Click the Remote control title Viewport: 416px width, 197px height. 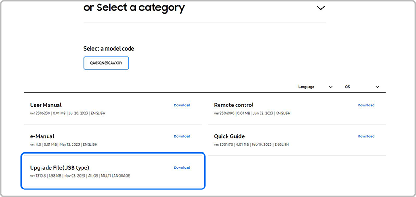pyautogui.click(x=234, y=105)
